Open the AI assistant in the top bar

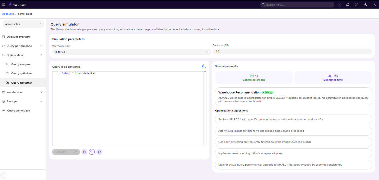pyautogui.click(x=339, y=4)
